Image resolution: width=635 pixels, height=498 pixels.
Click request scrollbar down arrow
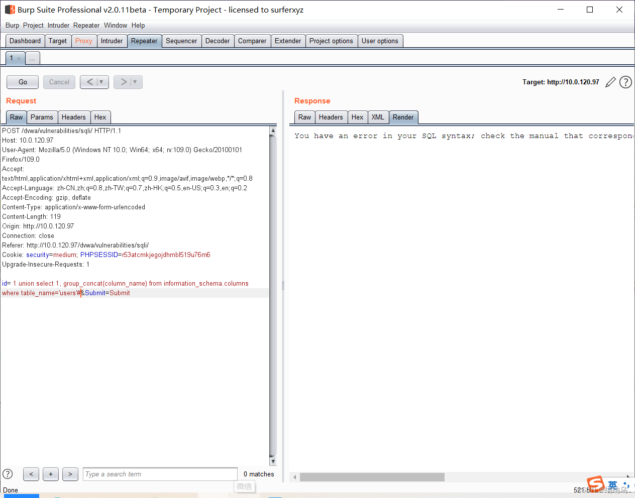273,461
